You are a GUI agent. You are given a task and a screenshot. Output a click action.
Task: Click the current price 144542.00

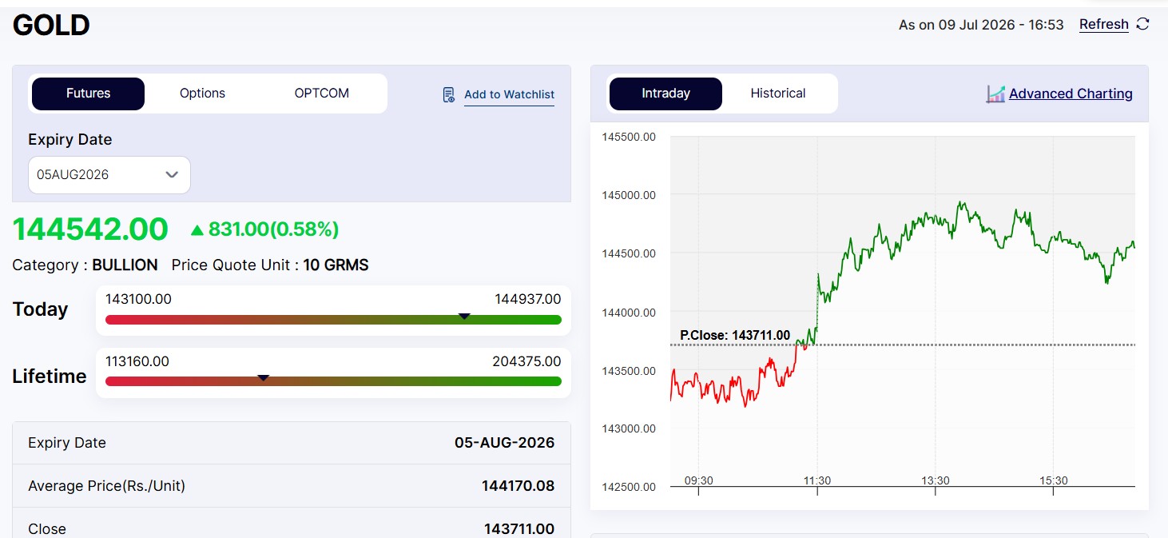(x=90, y=229)
